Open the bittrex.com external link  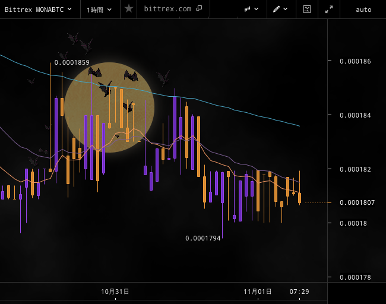(x=173, y=9)
